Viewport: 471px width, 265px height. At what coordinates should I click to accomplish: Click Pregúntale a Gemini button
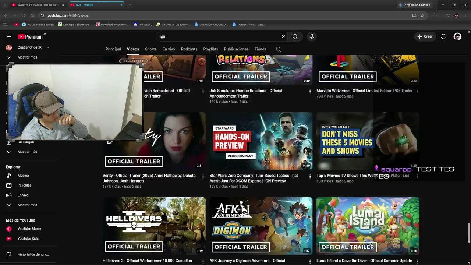click(414, 5)
